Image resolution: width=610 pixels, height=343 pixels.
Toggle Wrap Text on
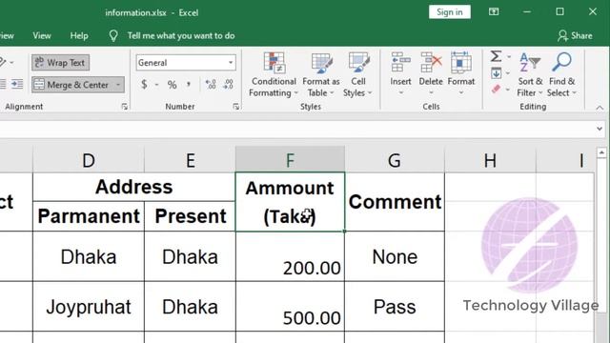[x=61, y=63]
